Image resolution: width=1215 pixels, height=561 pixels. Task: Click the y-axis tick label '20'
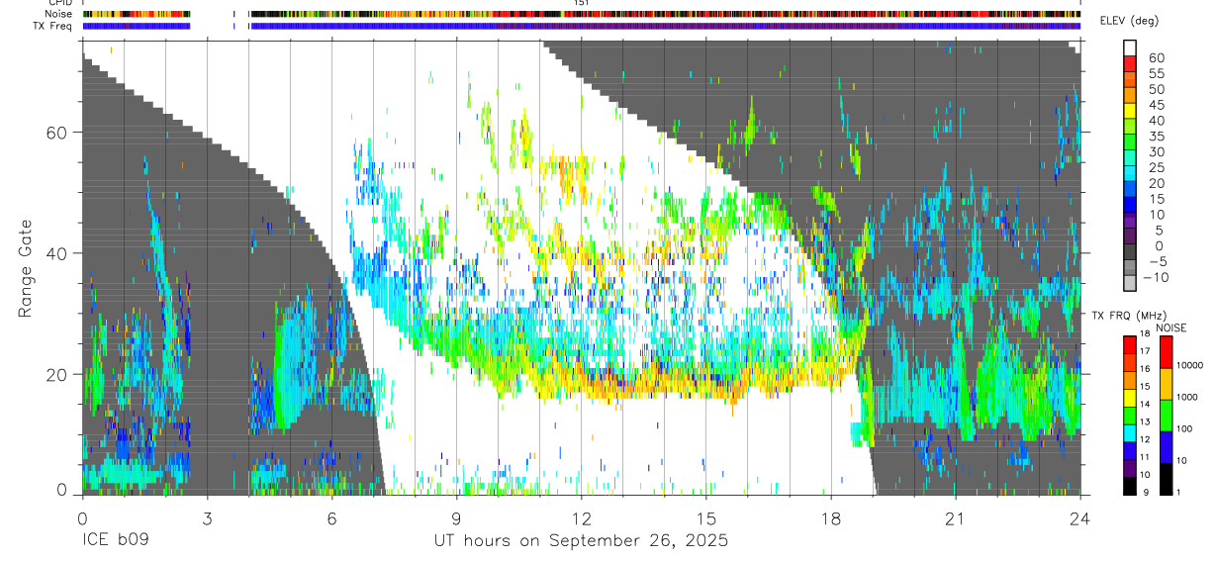click(57, 374)
